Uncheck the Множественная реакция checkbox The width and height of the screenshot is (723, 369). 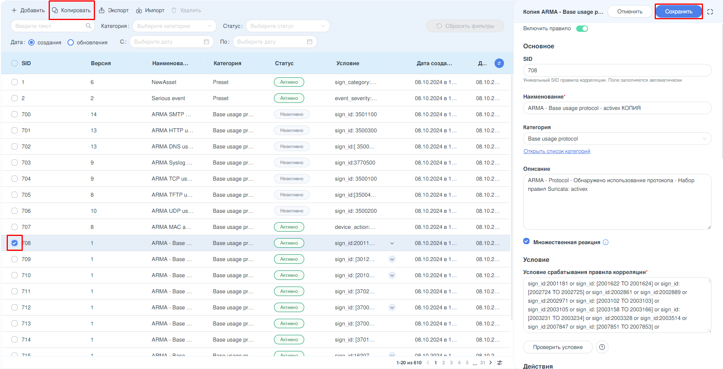point(526,241)
